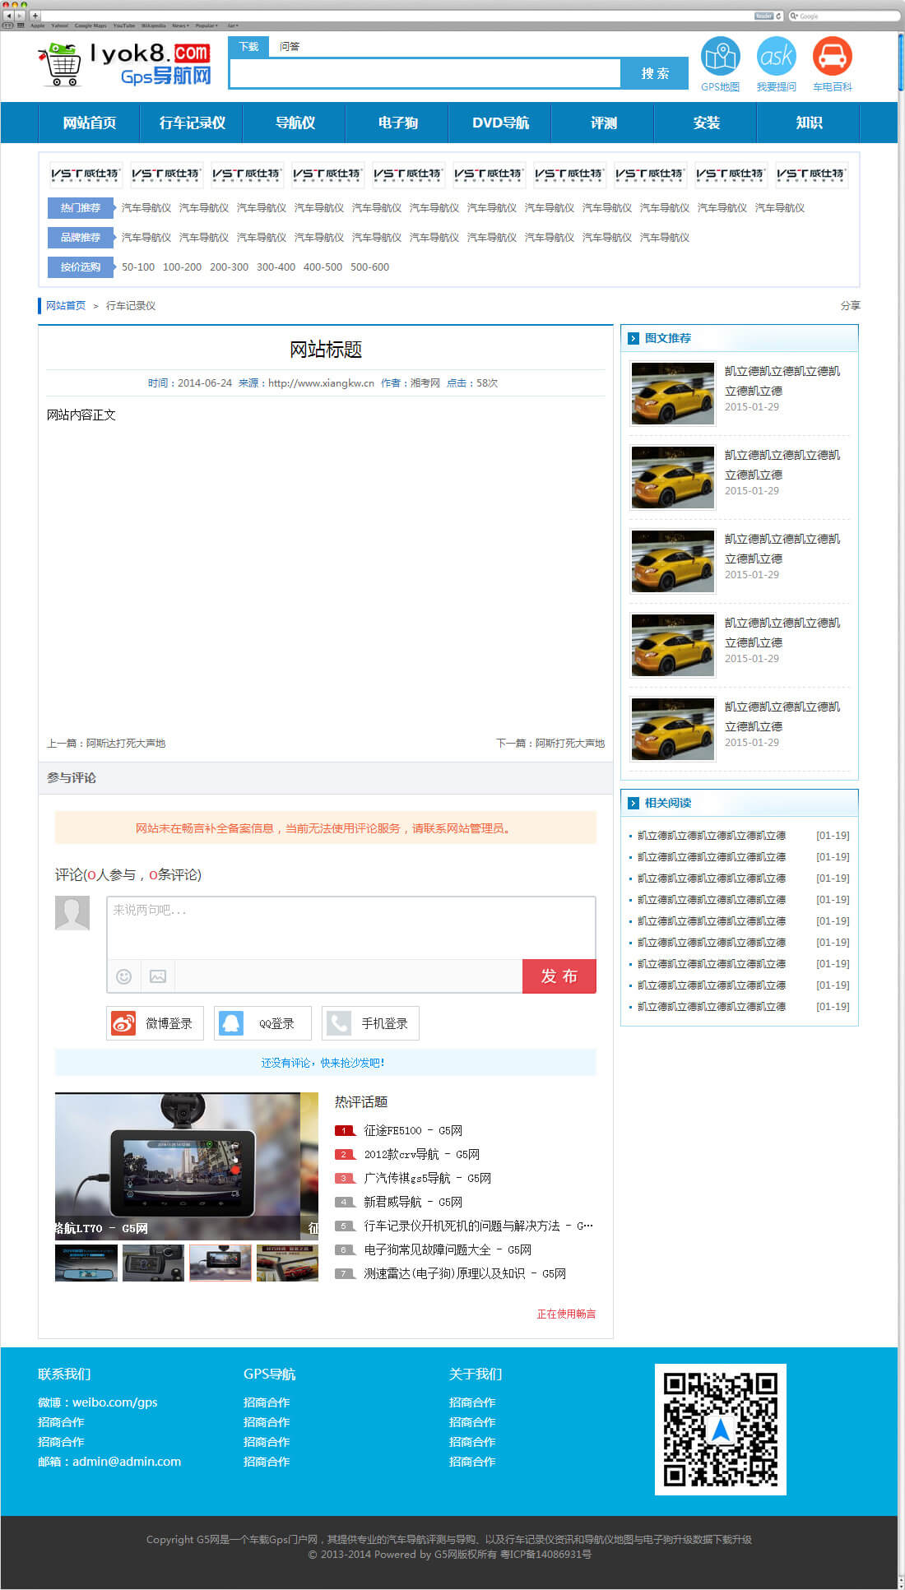Select the 手机登录 phone icon

339,1023
